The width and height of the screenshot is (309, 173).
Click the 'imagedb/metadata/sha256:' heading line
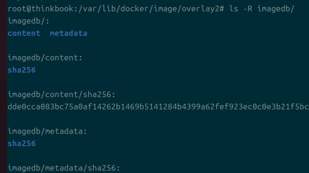click(64, 168)
